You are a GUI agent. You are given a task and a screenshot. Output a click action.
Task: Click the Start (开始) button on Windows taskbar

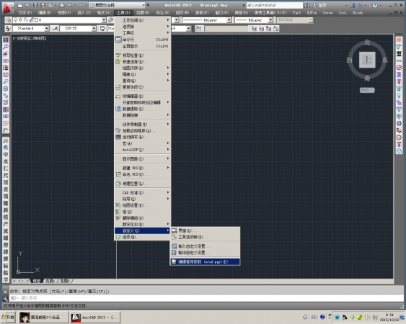click(x=8, y=317)
